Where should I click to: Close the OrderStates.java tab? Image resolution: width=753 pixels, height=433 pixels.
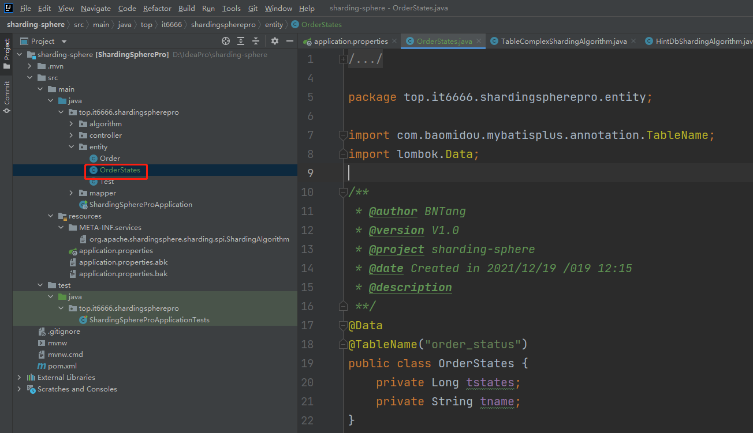[479, 41]
